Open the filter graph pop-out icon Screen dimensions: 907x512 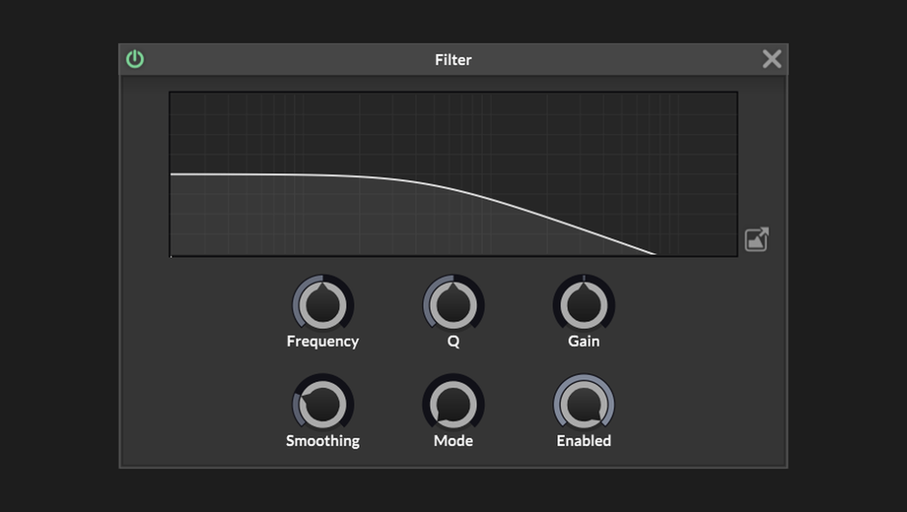point(756,239)
